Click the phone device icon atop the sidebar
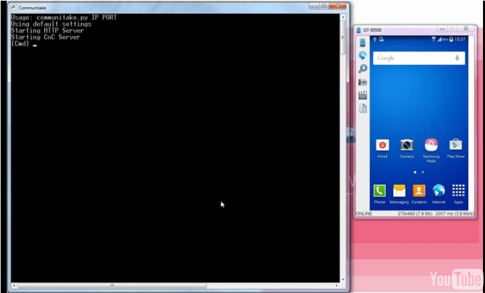Image resolution: width=485 pixels, height=293 pixels. pyautogui.click(x=362, y=42)
